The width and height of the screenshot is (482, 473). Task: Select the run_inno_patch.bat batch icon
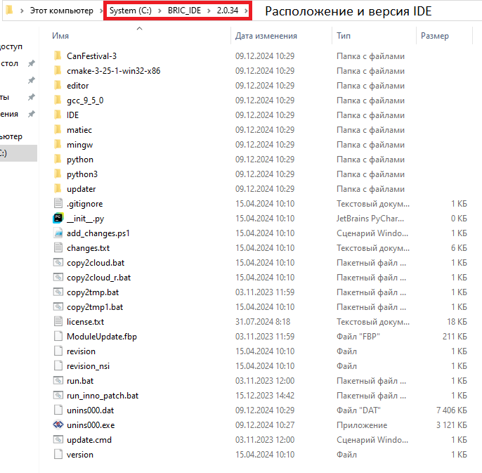(58, 395)
